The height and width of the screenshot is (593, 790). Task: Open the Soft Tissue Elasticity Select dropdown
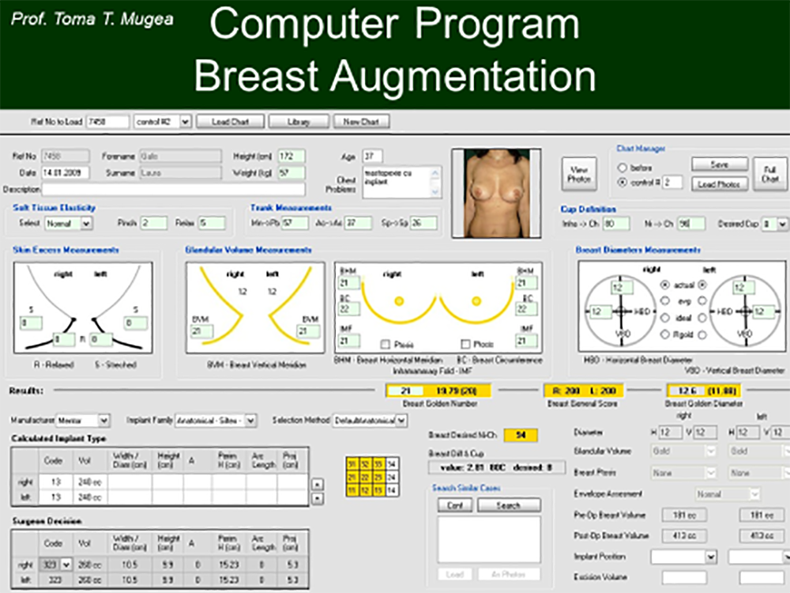click(x=86, y=224)
